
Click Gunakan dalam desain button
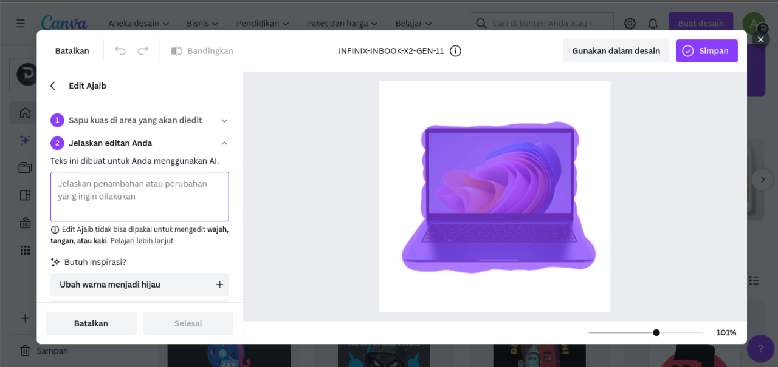coord(616,51)
